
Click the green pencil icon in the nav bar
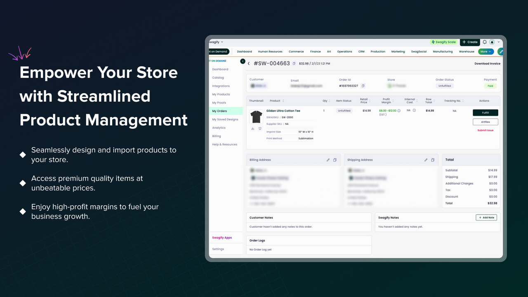500,52
